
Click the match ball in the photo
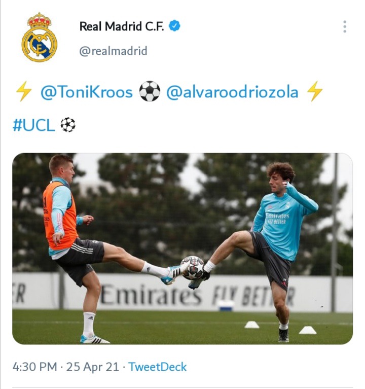[193, 268]
